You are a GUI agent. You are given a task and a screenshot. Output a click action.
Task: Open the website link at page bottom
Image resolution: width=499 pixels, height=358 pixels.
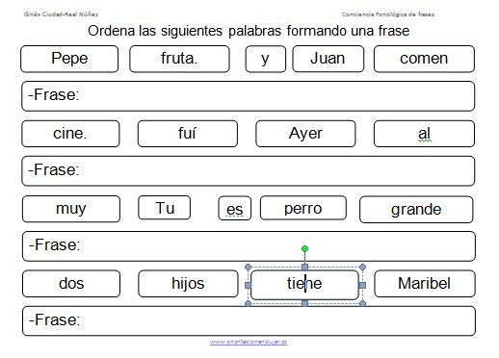(249, 342)
